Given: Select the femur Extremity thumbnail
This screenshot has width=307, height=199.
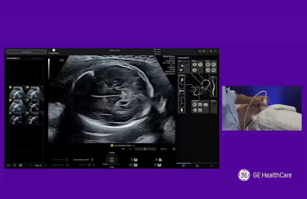Looking at the screenshot, I should (x=182, y=91).
